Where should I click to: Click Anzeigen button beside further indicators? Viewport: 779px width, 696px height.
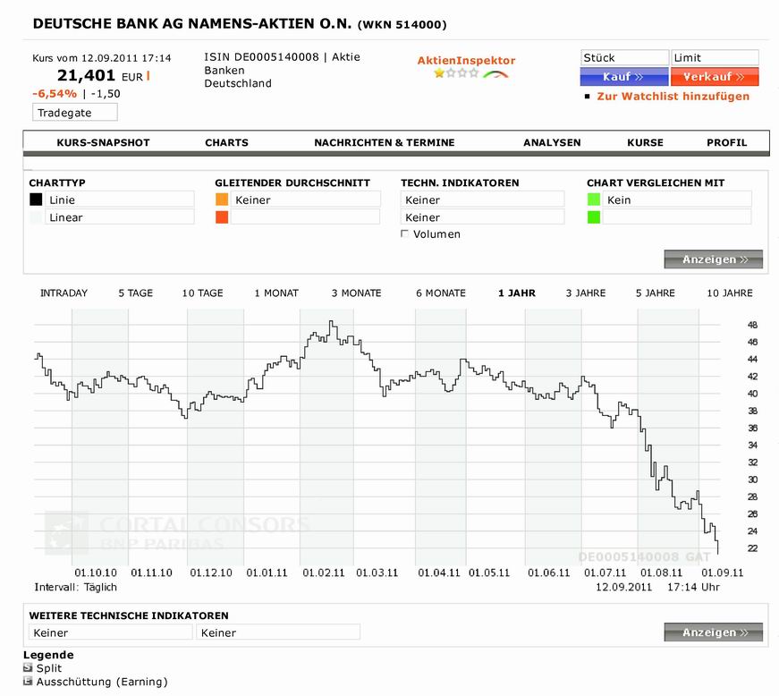coord(713,632)
